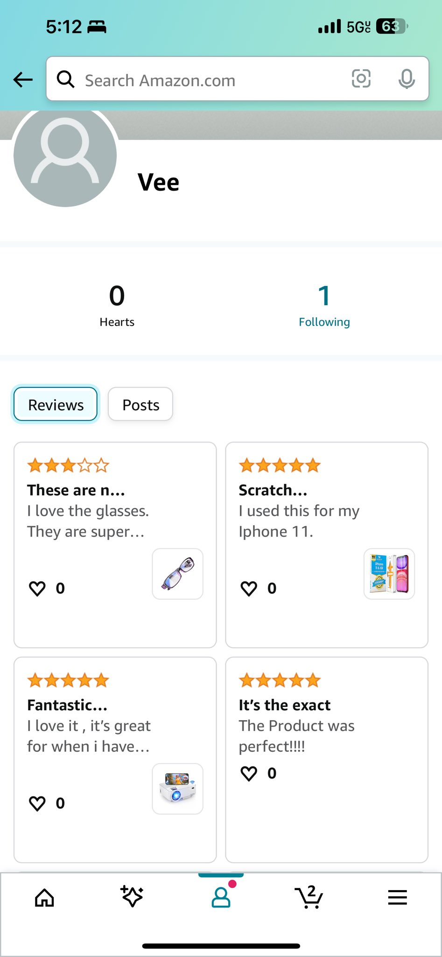442x957 pixels.
Task: Open the "Scratch..." review title
Action: (x=273, y=490)
